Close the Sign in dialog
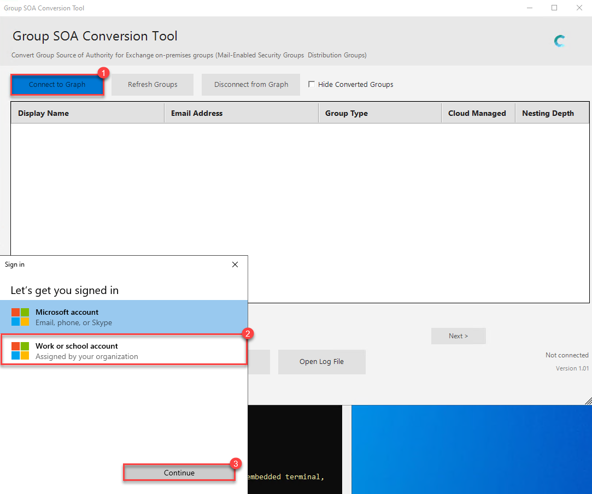 click(235, 264)
